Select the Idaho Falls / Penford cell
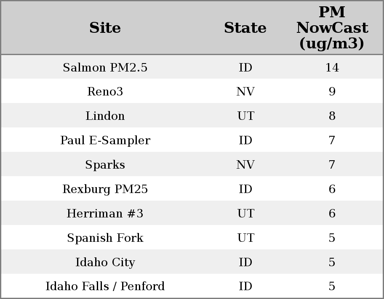Image resolution: width=384 pixels, height=299 pixels. tap(105, 286)
